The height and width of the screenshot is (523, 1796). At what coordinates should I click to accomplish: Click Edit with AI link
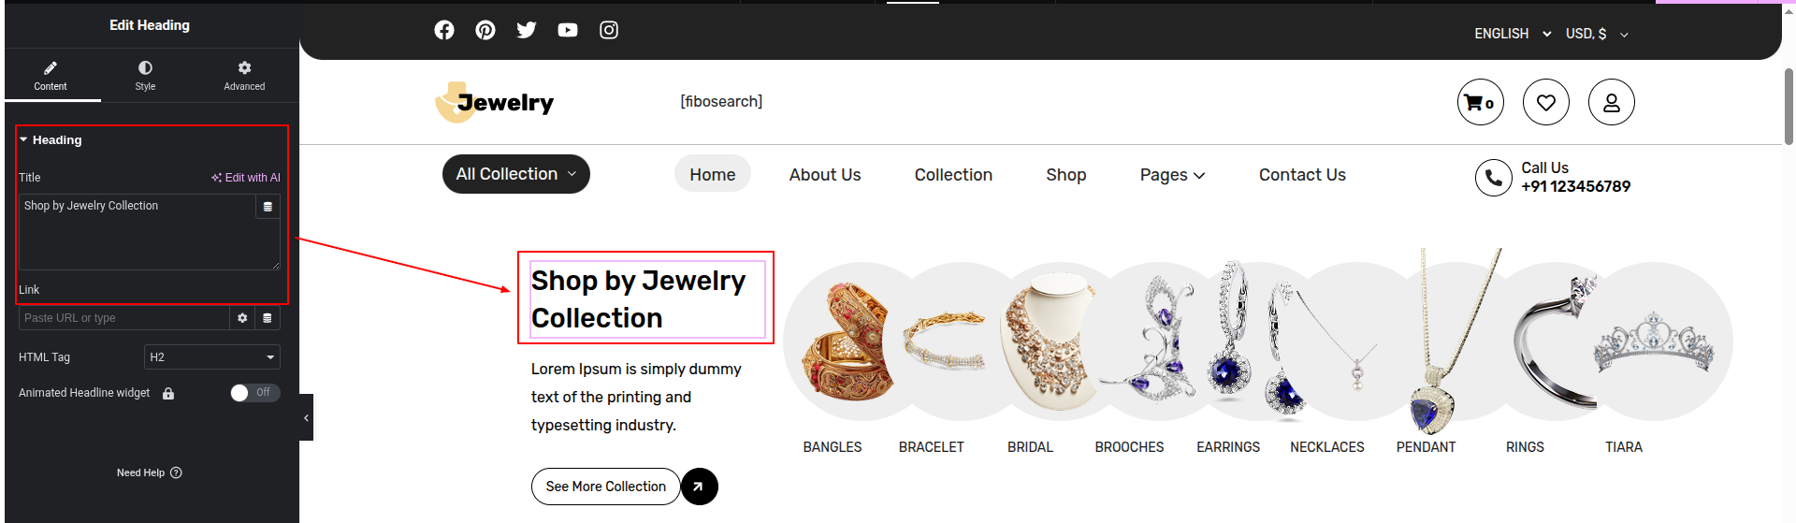pyautogui.click(x=246, y=178)
